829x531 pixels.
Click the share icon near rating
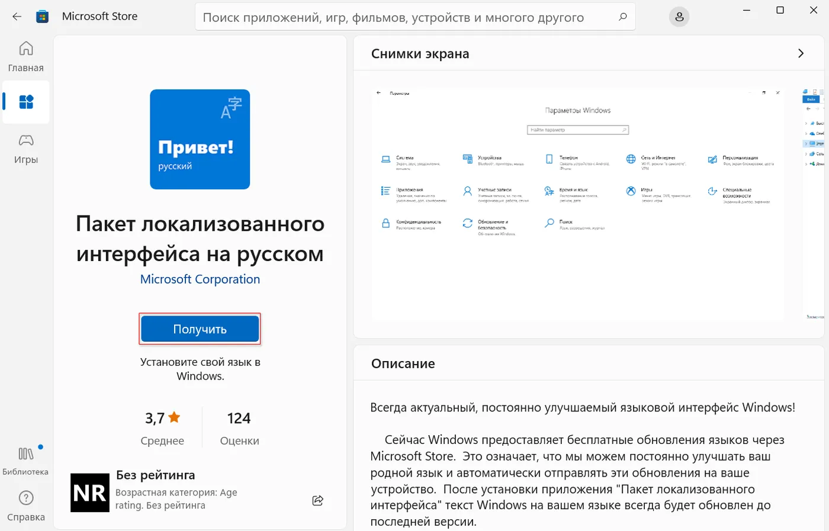click(x=318, y=500)
